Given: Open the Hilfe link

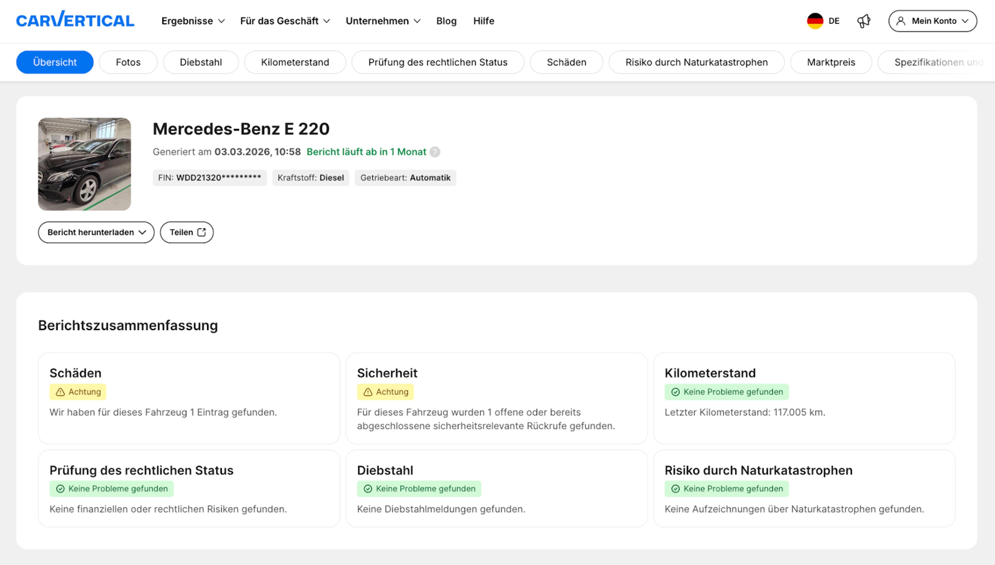Looking at the screenshot, I should tap(483, 21).
